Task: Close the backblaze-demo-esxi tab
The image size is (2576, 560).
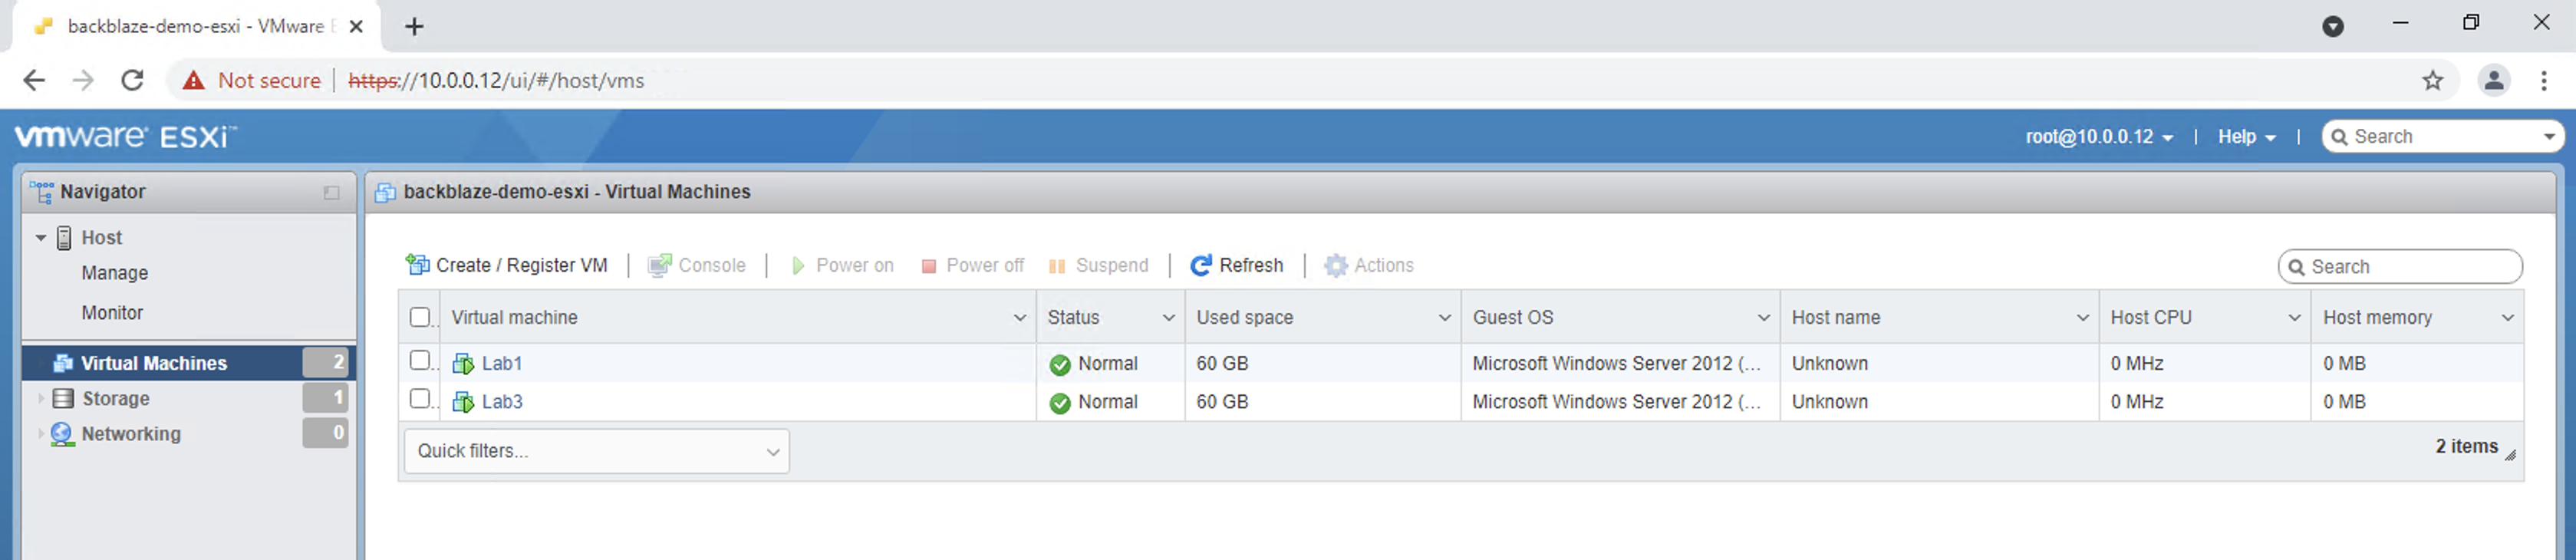Action: (x=356, y=26)
